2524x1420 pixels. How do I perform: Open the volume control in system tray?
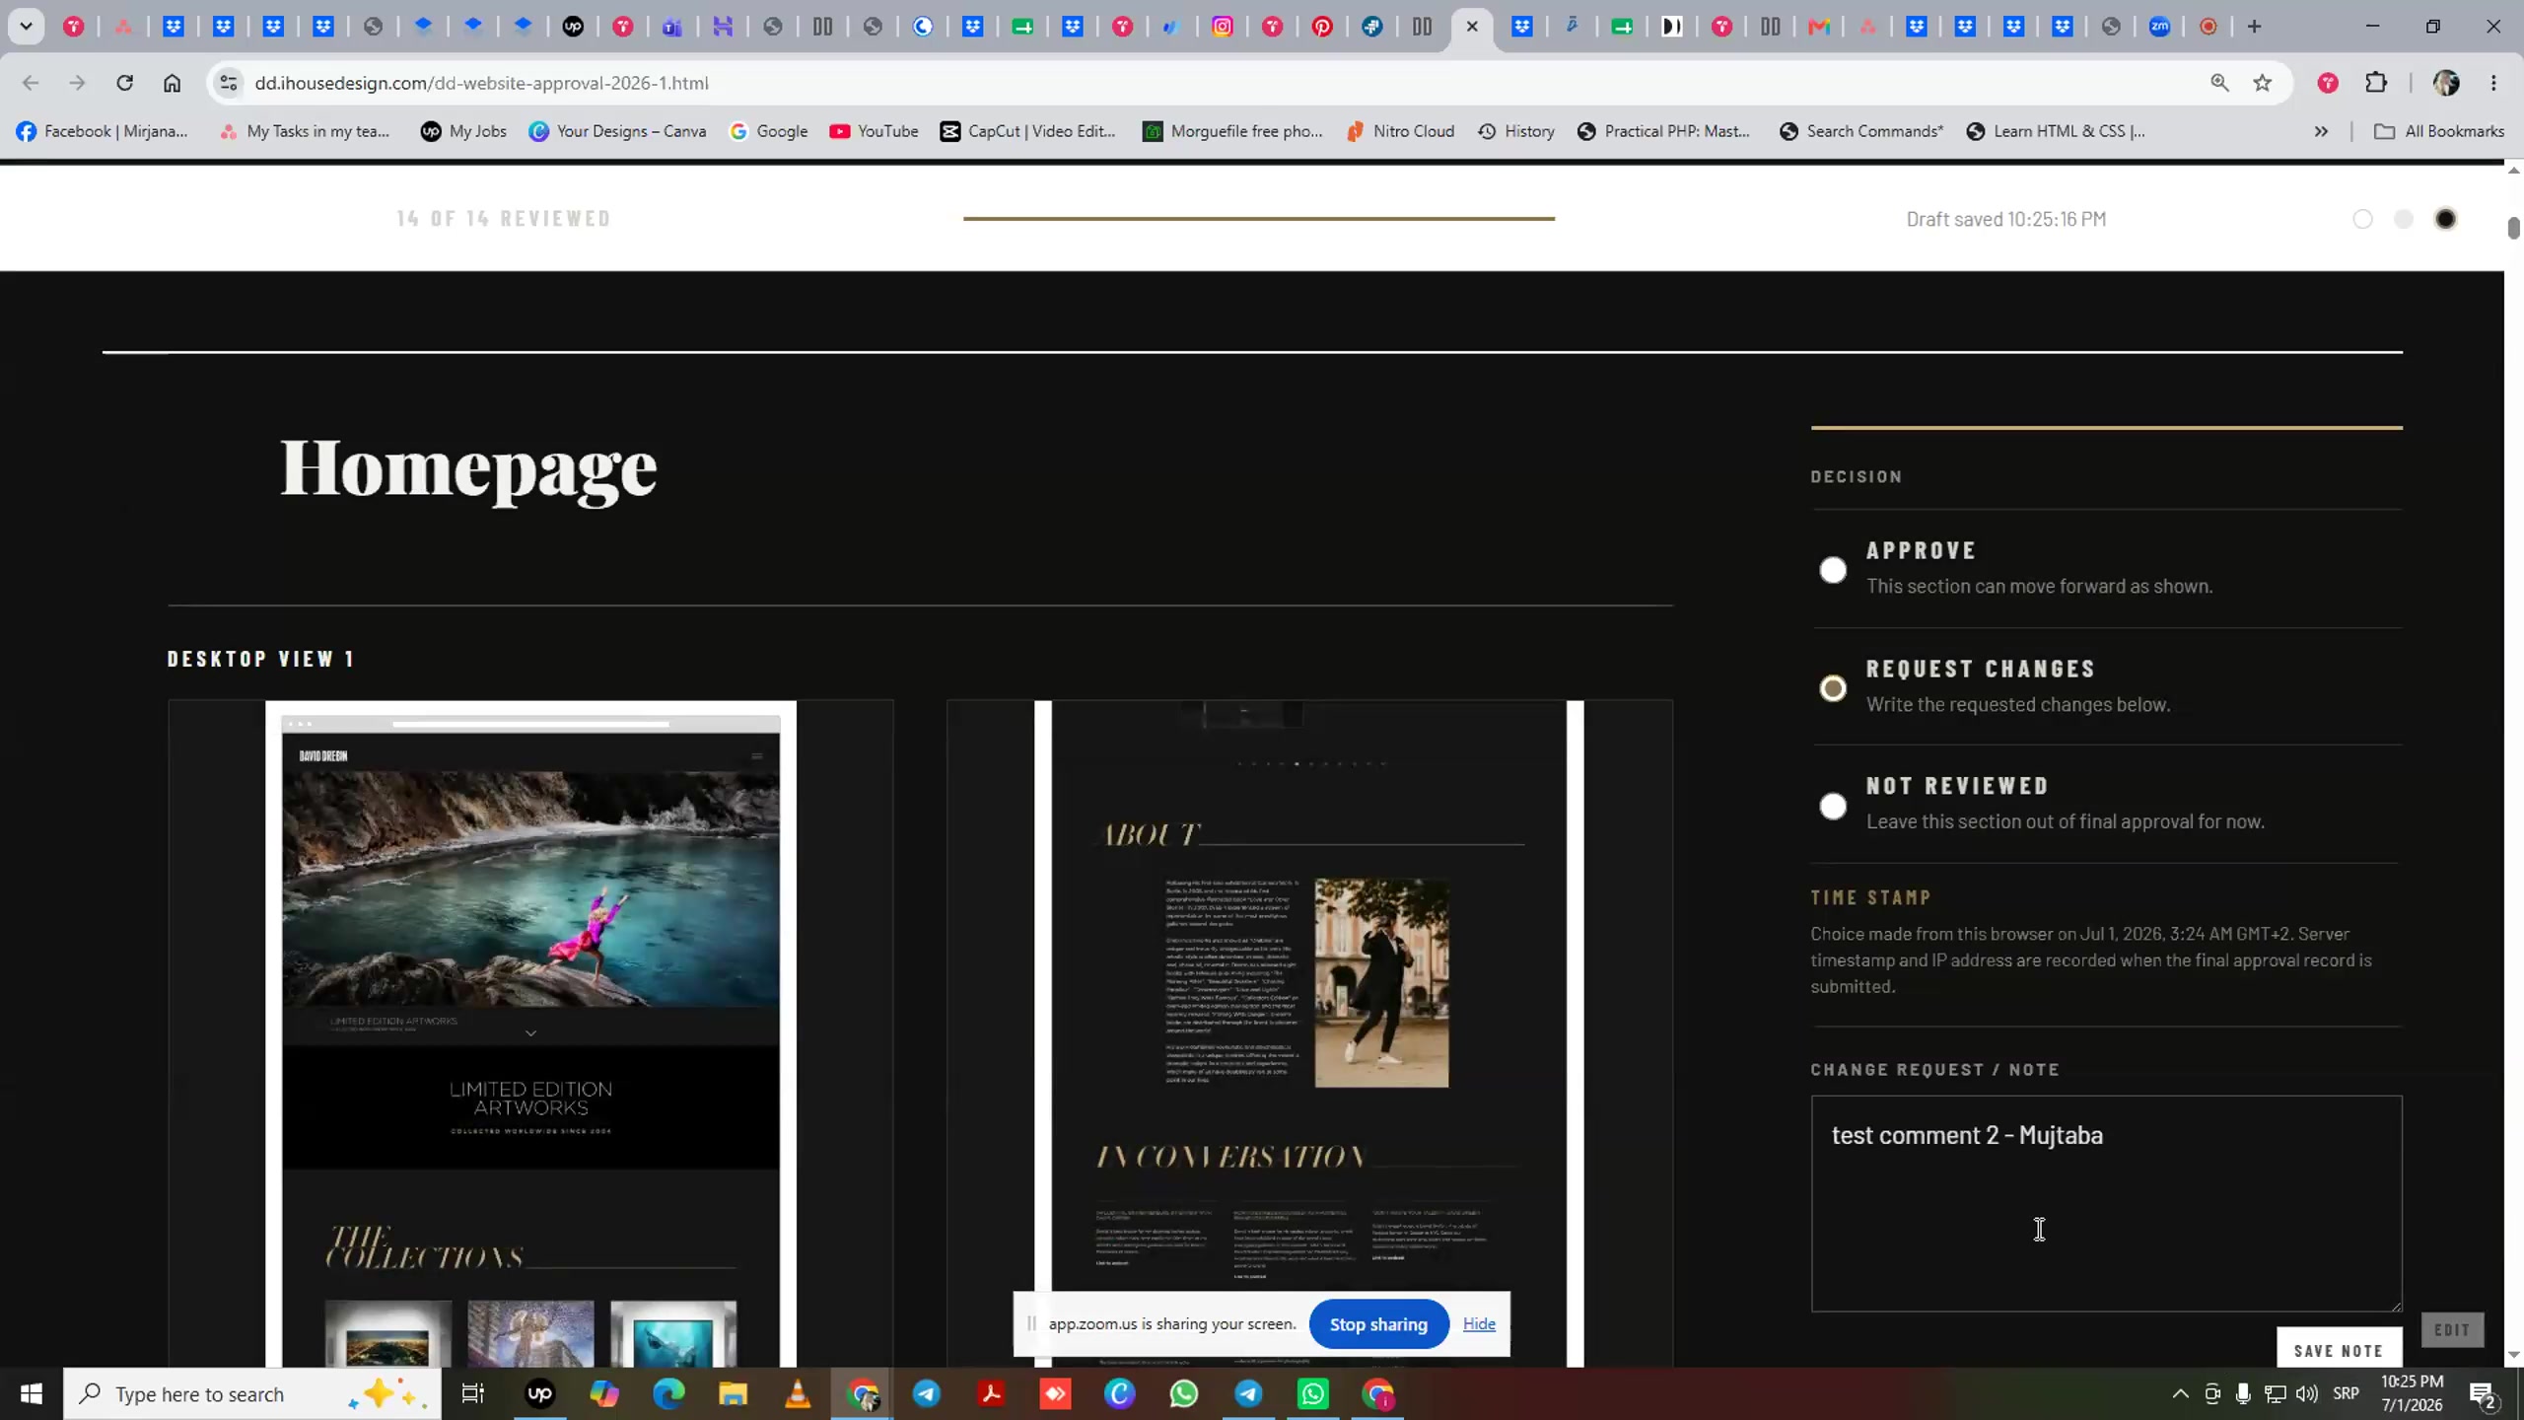2306,1393
